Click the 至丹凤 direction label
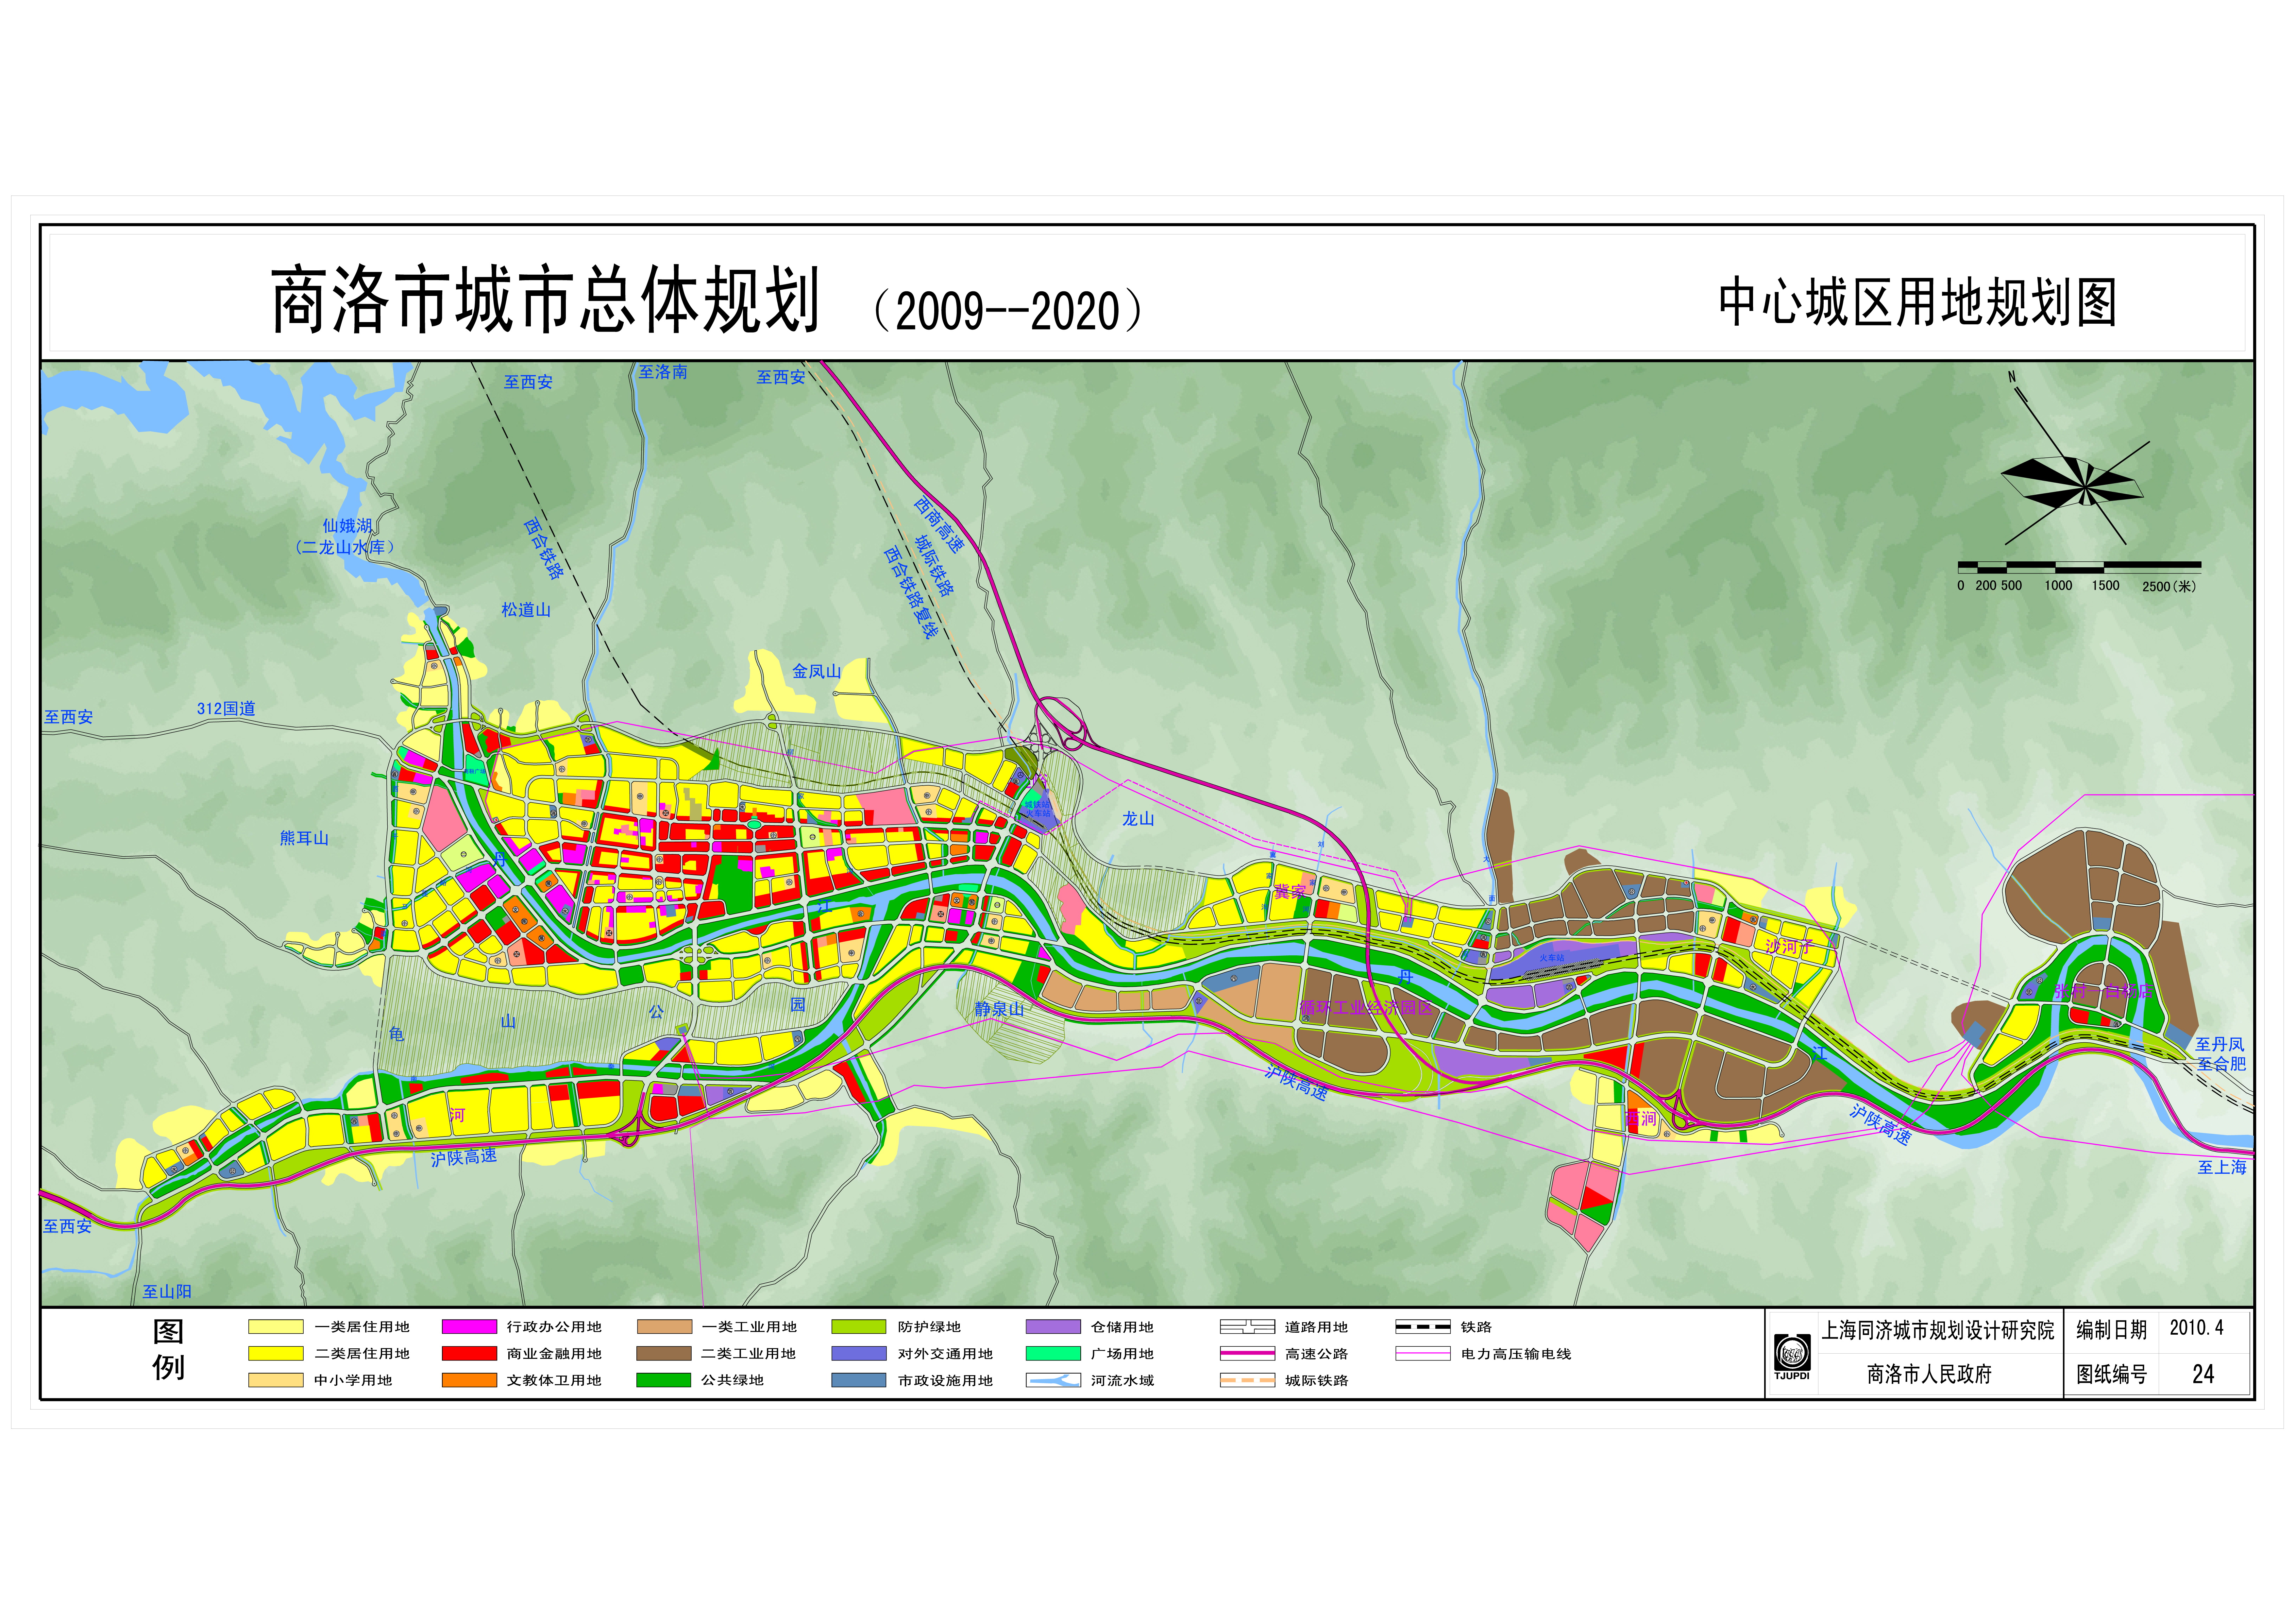This screenshot has width=2295, height=1624. click(x=2220, y=1044)
